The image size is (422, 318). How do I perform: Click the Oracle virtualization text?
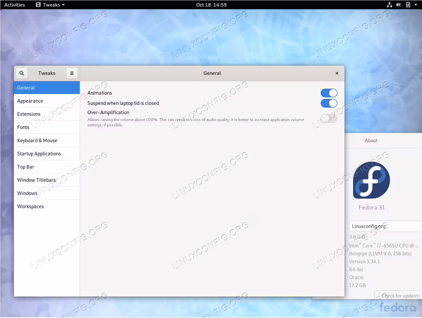pos(356,277)
